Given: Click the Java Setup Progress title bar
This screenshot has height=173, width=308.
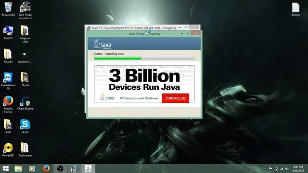Looking at the screenshot, I should point(144,34).
